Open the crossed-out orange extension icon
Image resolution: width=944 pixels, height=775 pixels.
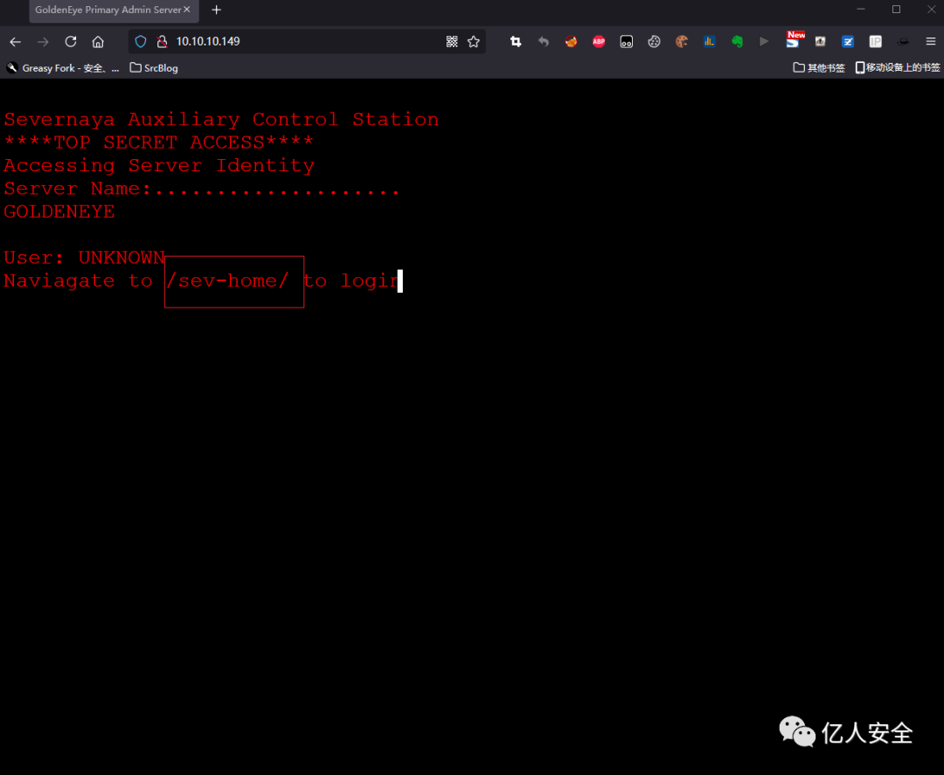(x=571, y=42)
